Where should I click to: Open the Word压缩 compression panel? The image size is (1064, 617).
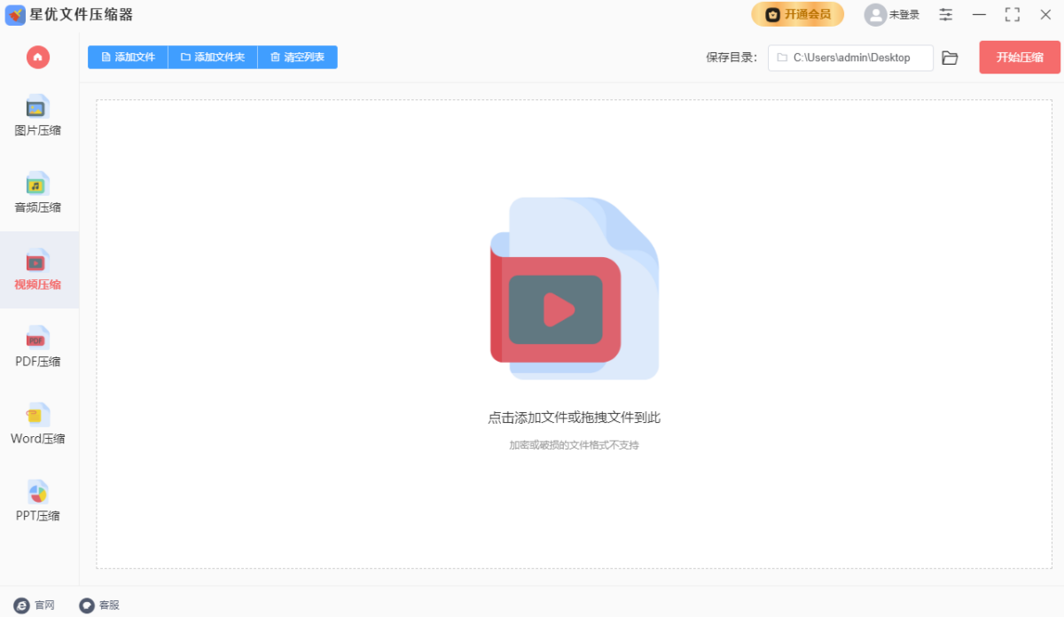(37, 424)
